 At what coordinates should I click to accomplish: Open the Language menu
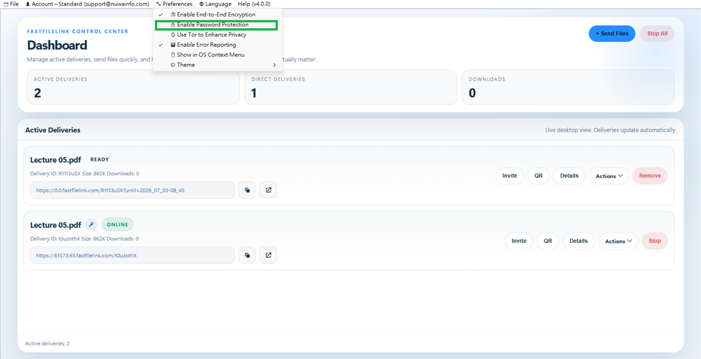[x=215, y=4]
